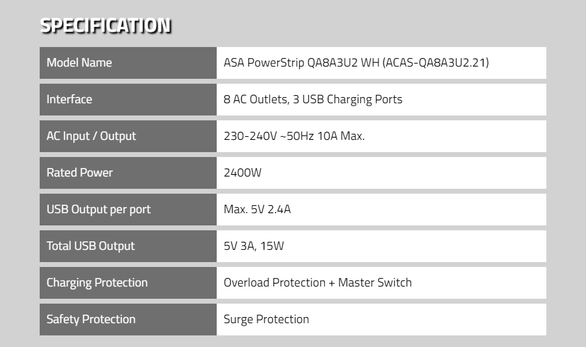Viewport: 586px width, 347px height.
Task: Select the USB Output per port label
Action: point(99,210)
